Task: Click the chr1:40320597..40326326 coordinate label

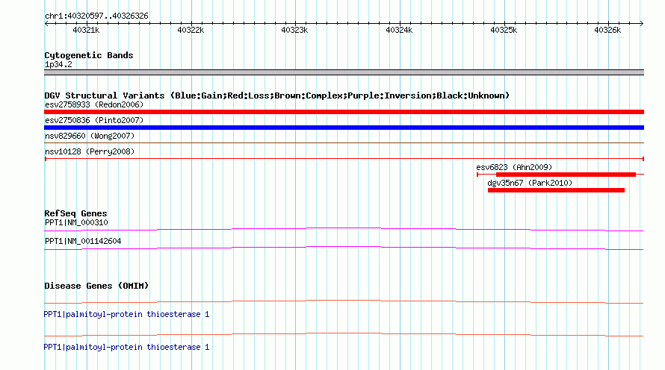Action: click(x=96, y=16)
